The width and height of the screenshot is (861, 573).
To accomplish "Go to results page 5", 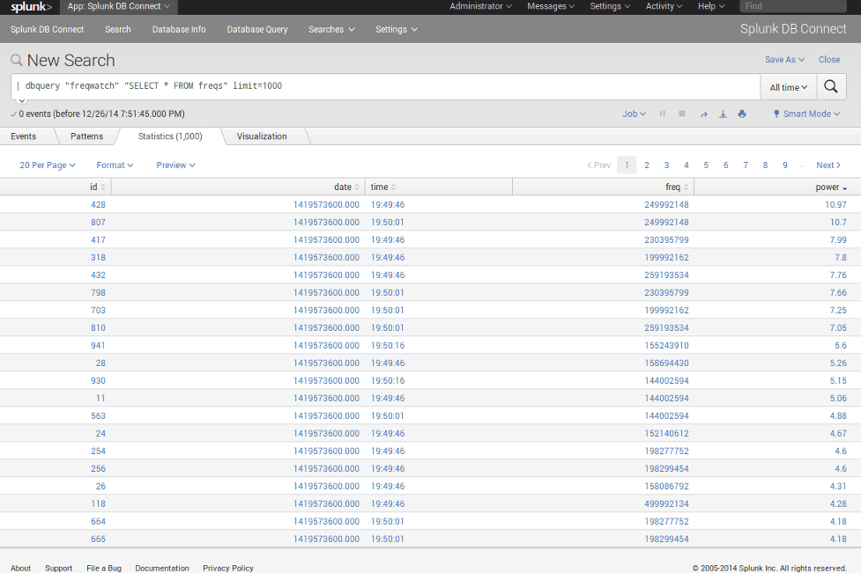I will tap(706, 165).
